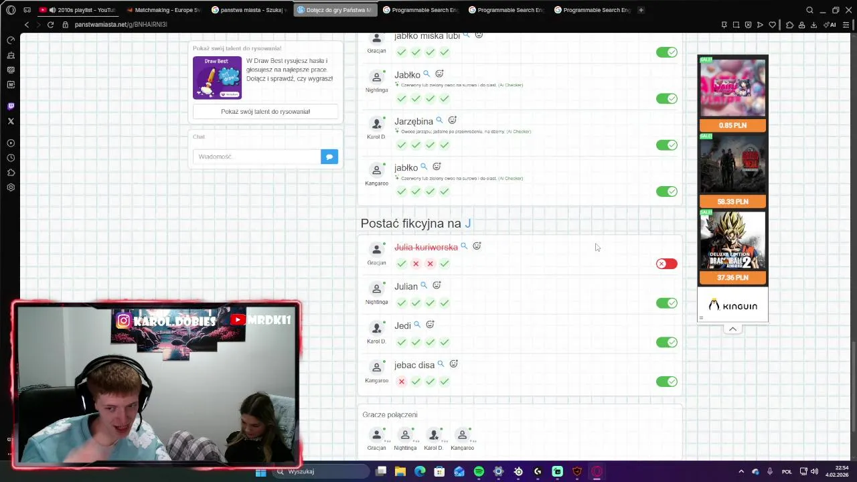Add emoji reaction to Jedi answer
Screen dimensions: 857x482
430,325
